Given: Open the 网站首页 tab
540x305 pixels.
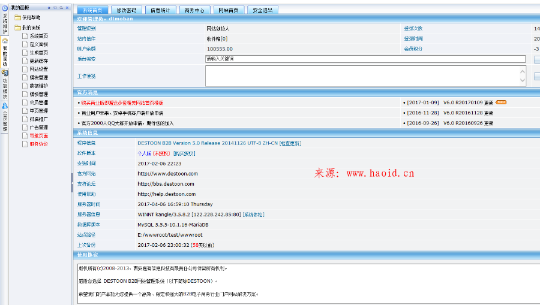Looking at the screenshot, I should point(229,10).
